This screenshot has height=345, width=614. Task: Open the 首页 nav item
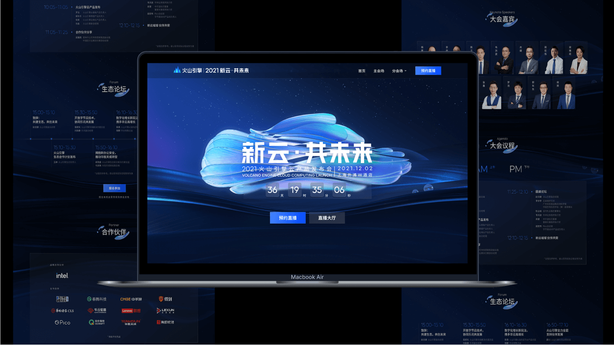tap(361, 71)
